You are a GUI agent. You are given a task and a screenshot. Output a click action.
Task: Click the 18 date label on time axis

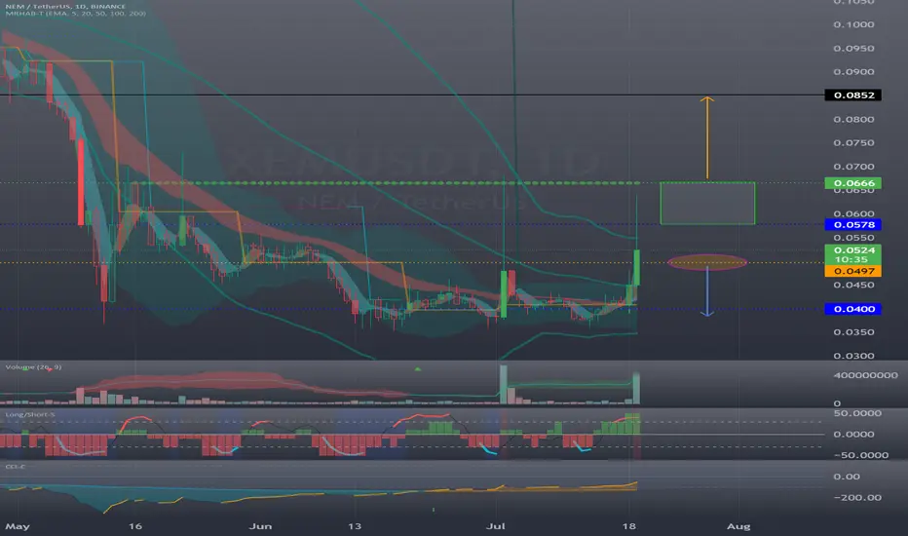tap(629, 526)
